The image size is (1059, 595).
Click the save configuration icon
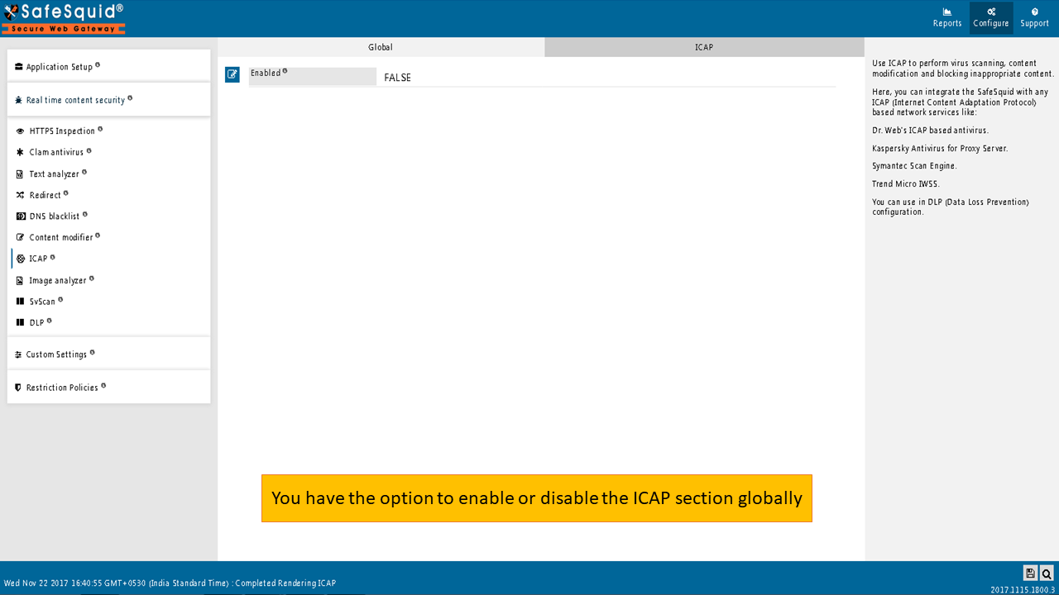click(1030, 574)
